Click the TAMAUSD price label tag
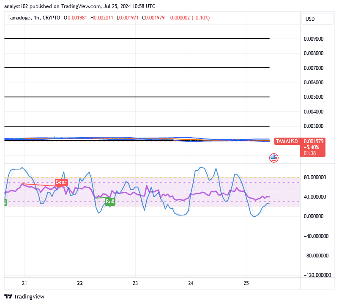339x304 pixels. (x=287, y=141)
